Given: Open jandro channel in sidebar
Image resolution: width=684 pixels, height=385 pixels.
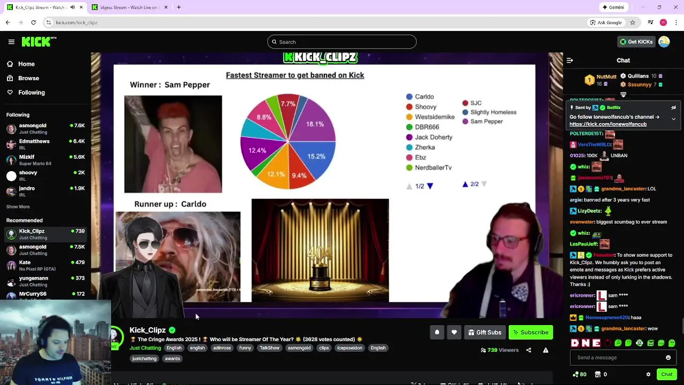Looking at the screenshot, I should click(x=45, y=191).
